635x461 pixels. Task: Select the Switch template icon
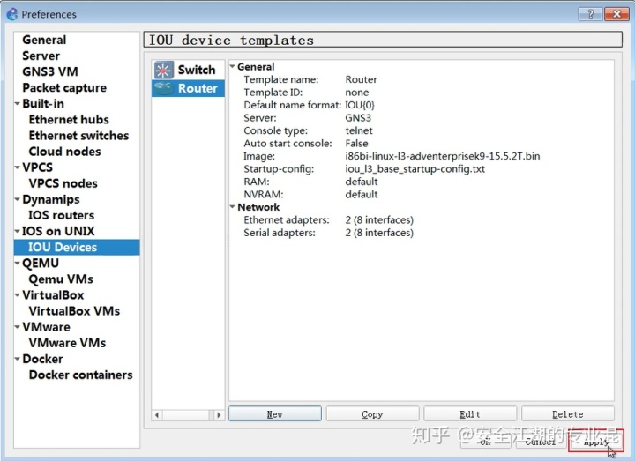[x=163, y=70]
